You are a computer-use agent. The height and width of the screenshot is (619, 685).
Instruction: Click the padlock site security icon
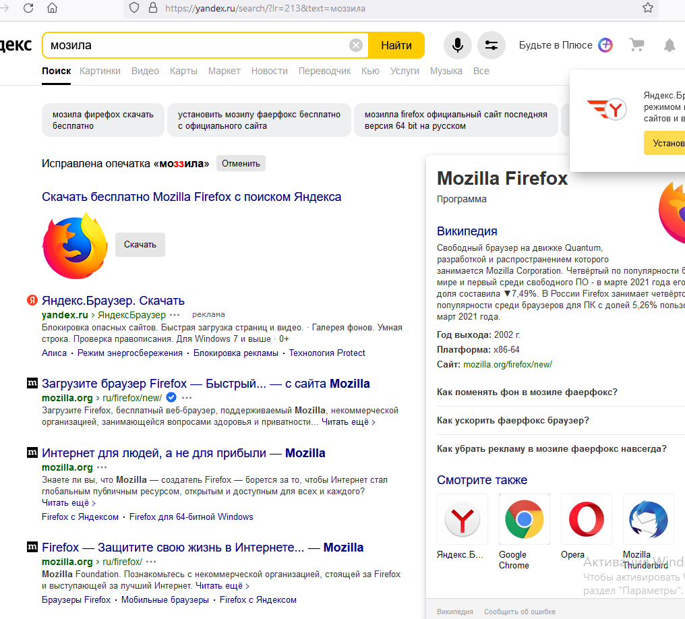point(153,8)
